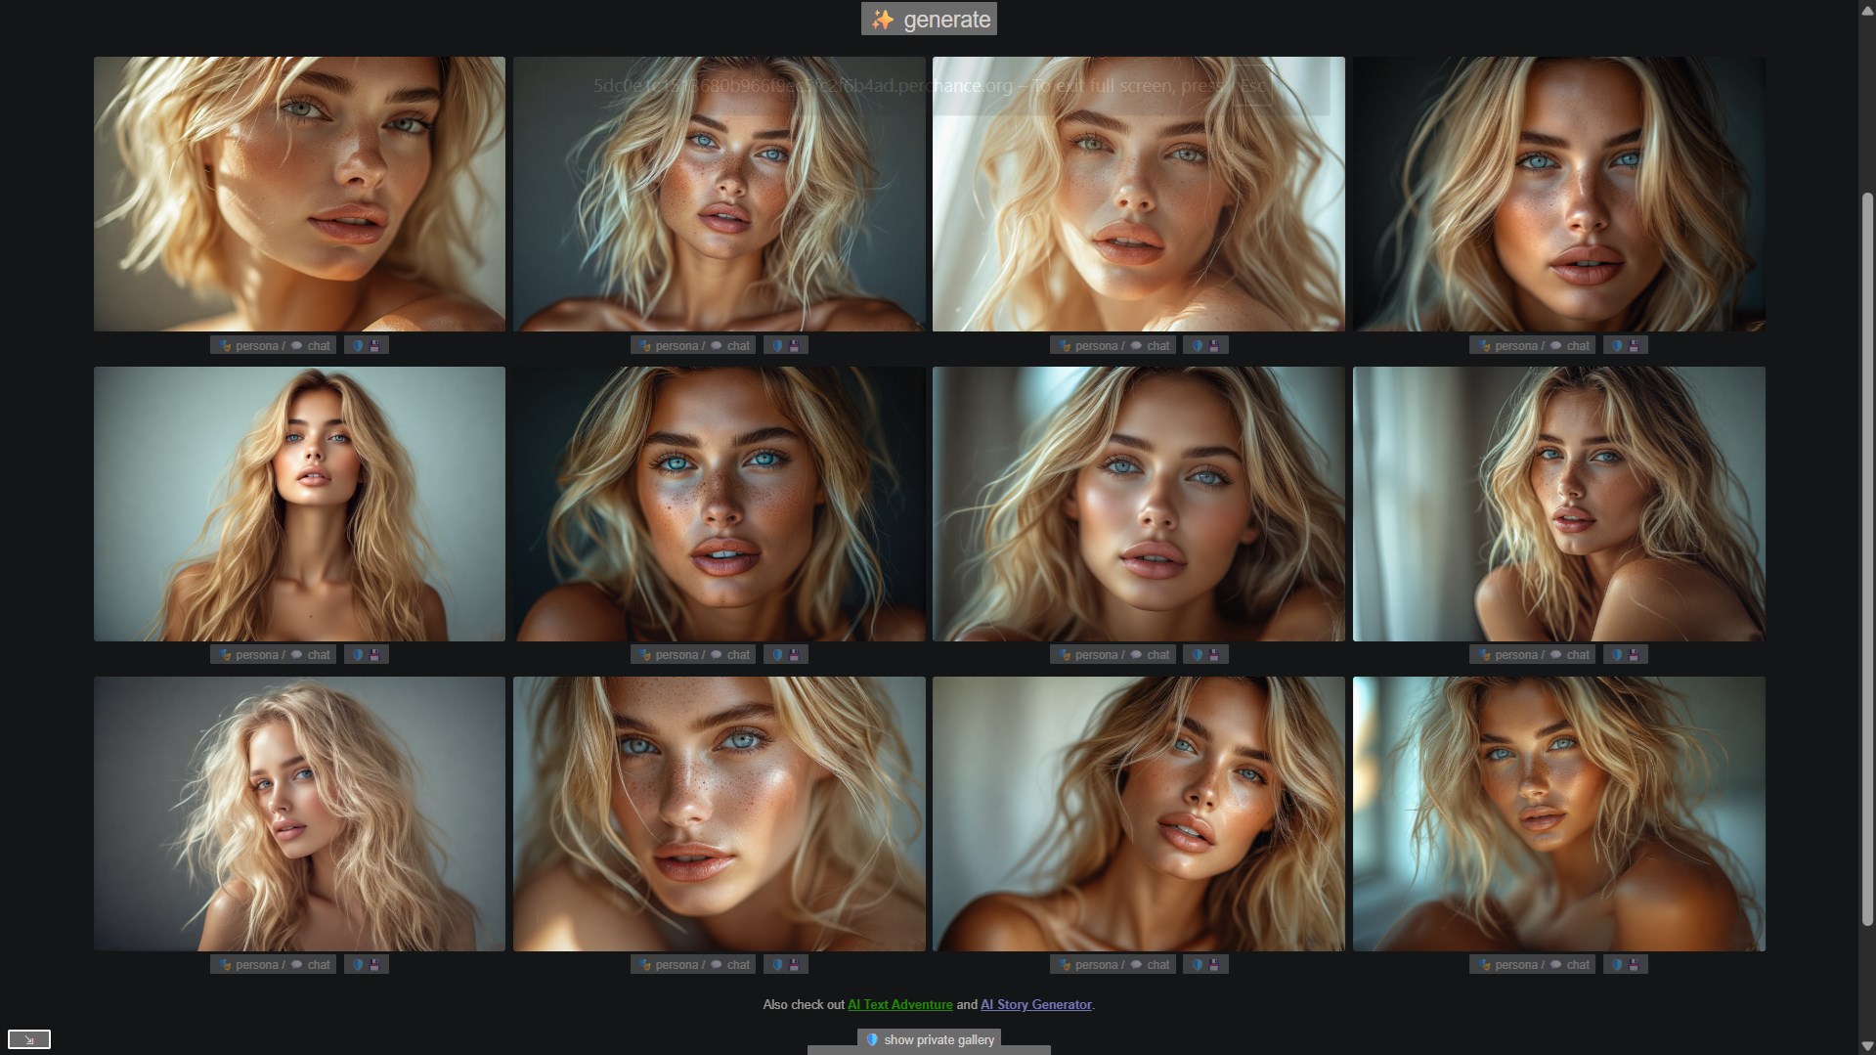The height and width of the screenshot is (1055, 1876).
Task: Open the third image in the top row
Action: [1139, 194]
